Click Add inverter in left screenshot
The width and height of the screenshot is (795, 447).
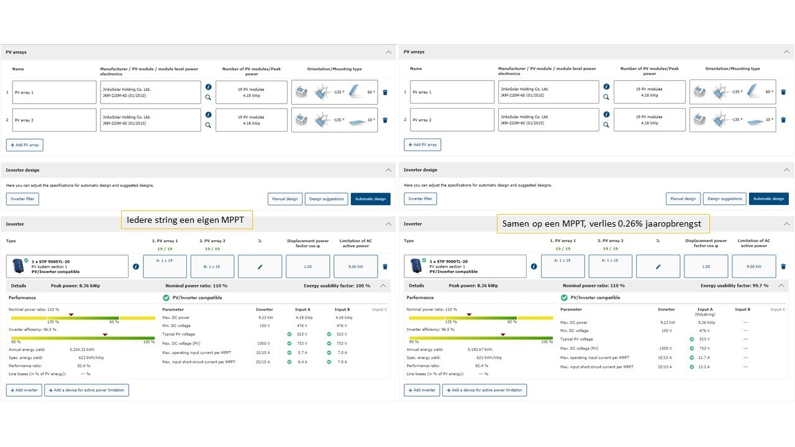tap(24, 390)
